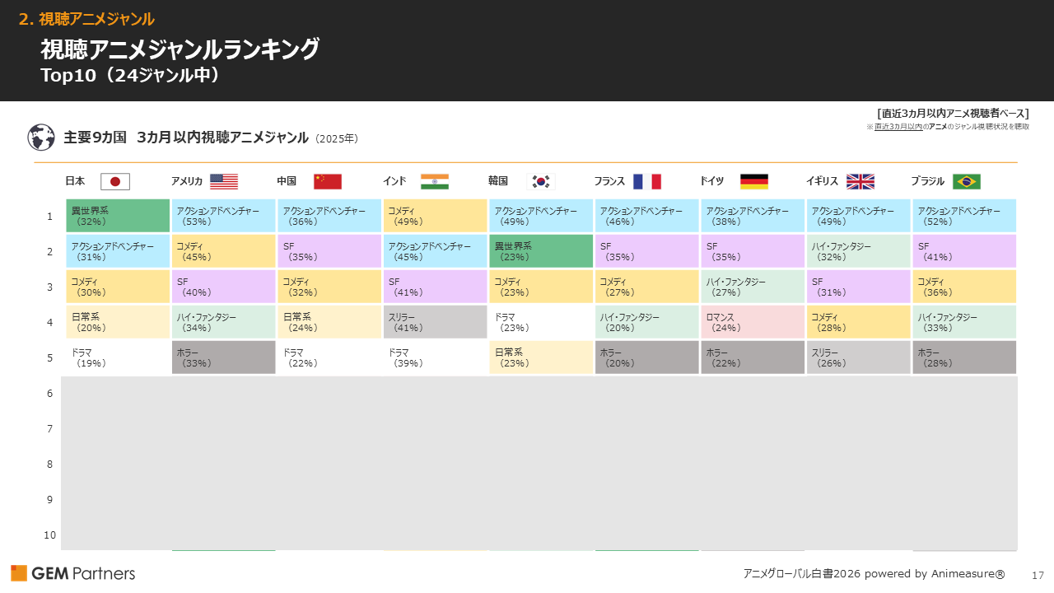Viewport: 1054px width, 593px height.
Task: Click the green 異世界系 cell under 日本
Action: [118, 216]
